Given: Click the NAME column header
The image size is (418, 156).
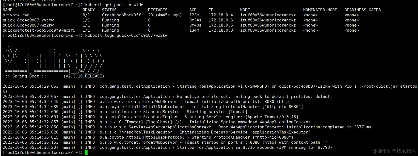Looking at the screenshot, I should [8, 10].
